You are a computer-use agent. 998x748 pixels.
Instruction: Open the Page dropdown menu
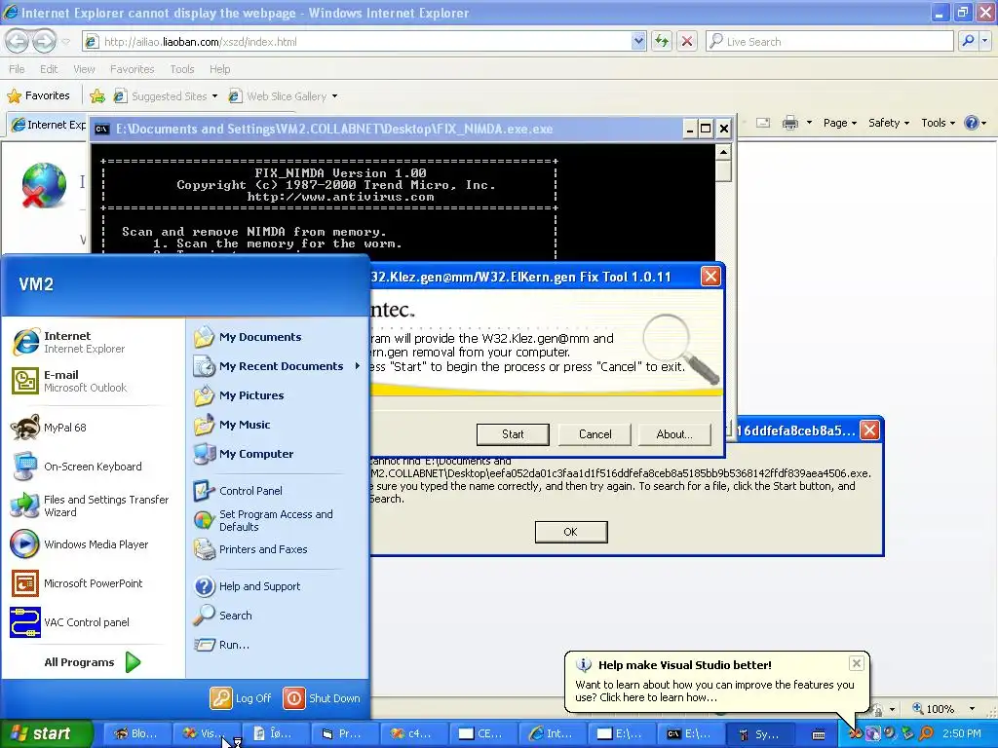840,123
